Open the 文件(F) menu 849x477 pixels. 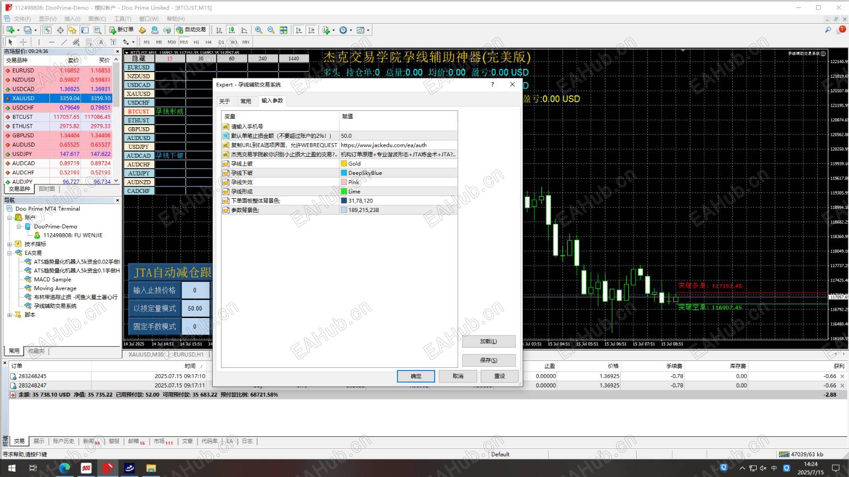tap(22, 19)
